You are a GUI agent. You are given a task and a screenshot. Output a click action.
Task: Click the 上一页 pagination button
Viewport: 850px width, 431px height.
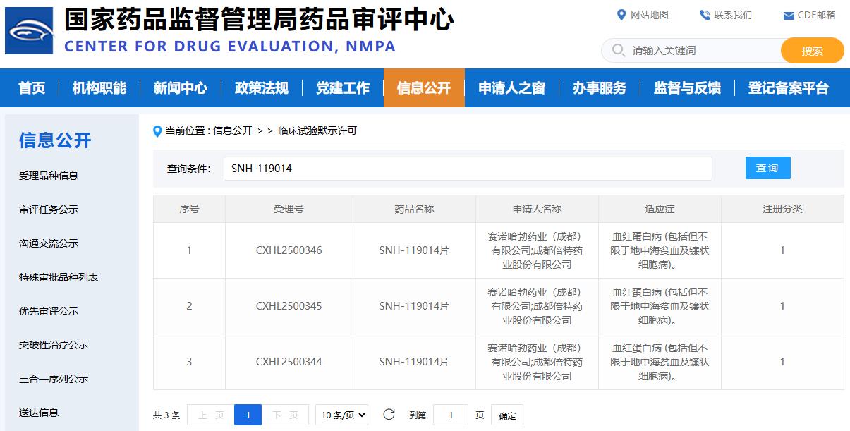[211, 415]
